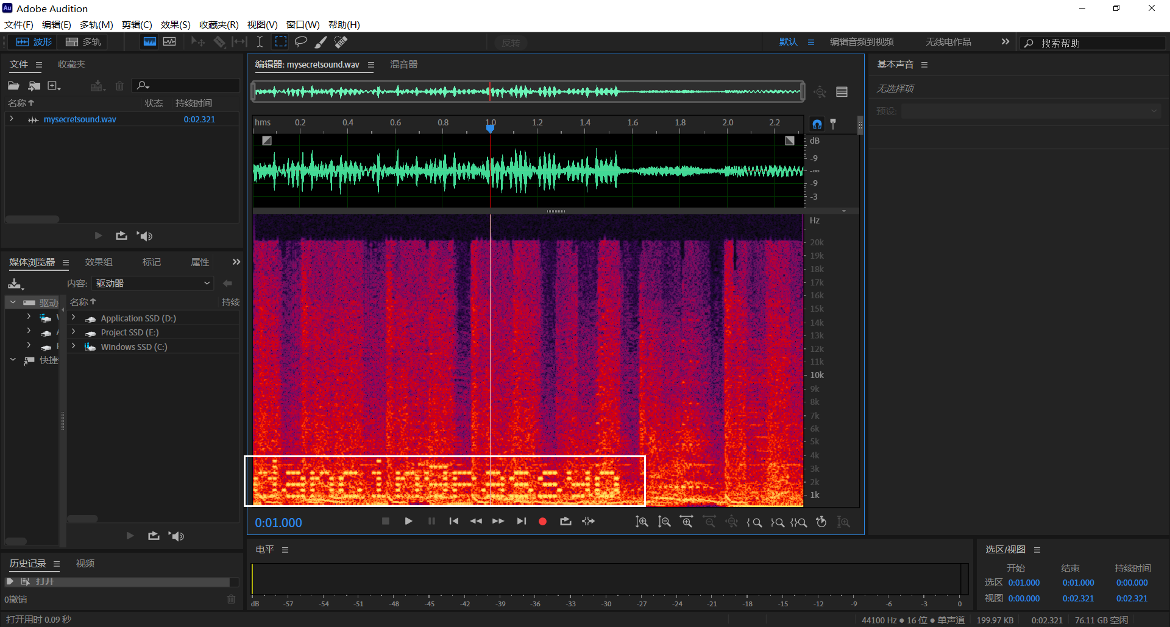
Task: Click fast forward button
Action: (x=498, y=522)
